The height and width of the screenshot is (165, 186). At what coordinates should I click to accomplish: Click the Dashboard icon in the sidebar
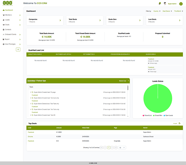[3, 10]
